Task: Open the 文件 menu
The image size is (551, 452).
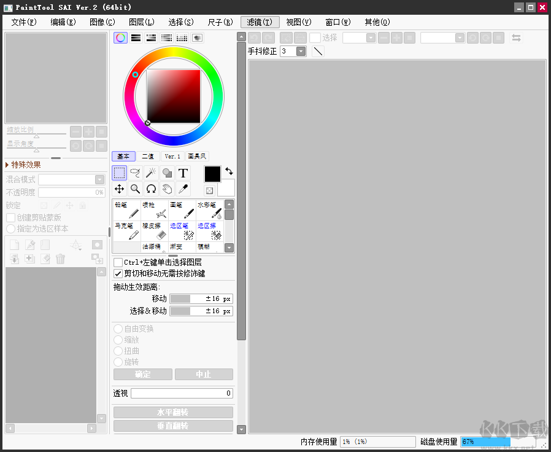Action: (x=23, y=22)
